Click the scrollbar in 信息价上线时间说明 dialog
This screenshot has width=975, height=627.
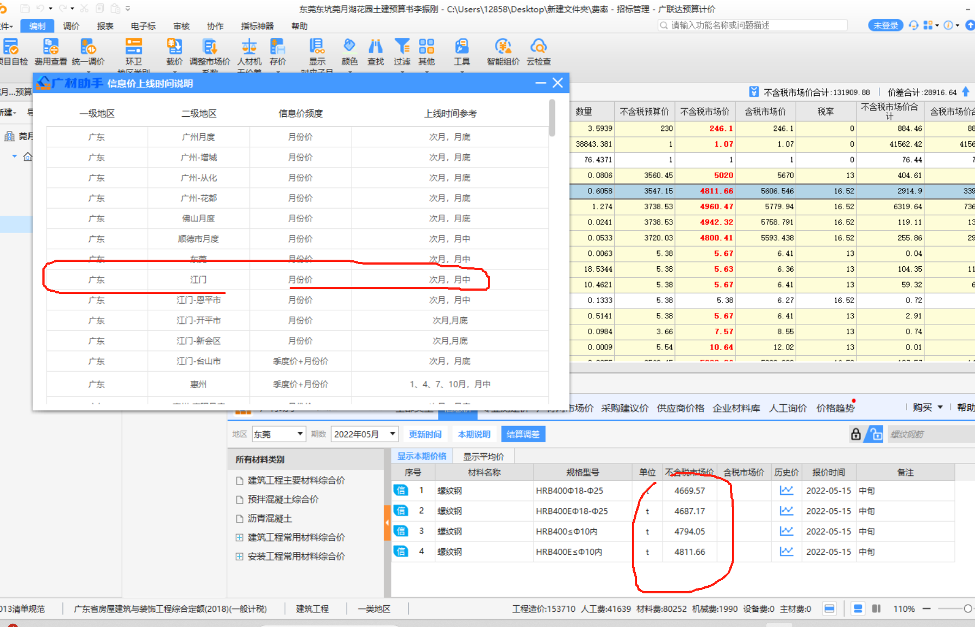point(552,117)
